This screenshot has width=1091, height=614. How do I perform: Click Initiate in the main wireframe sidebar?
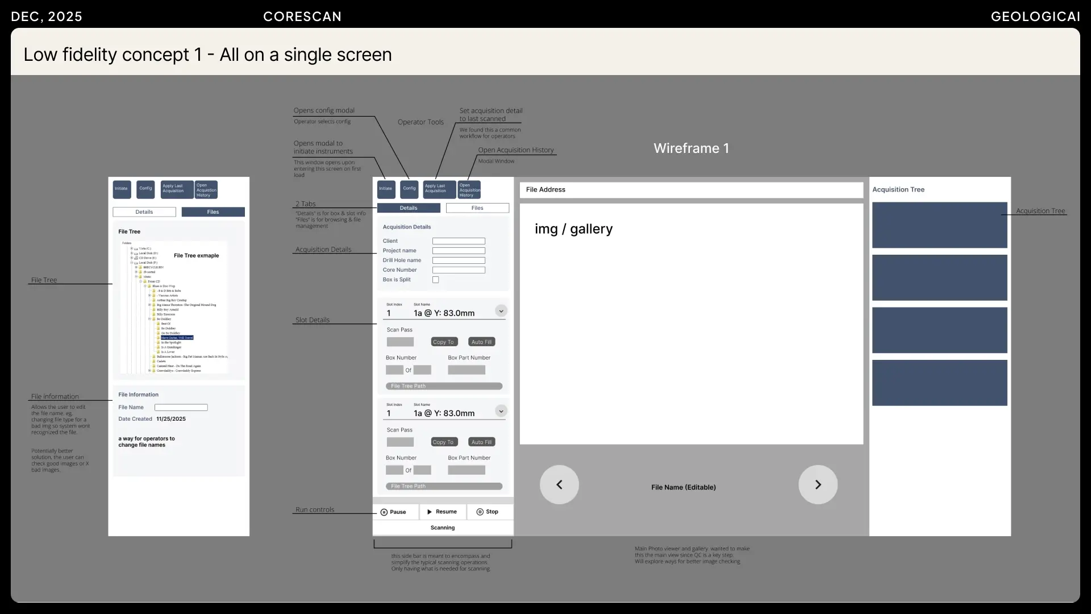(x=386, y=189)
